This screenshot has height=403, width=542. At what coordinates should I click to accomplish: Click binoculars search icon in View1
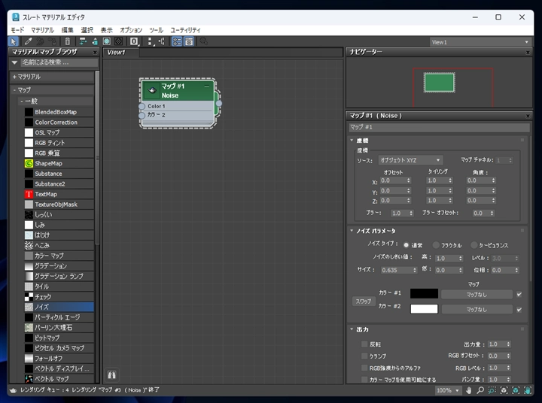(x=111, y=374)
